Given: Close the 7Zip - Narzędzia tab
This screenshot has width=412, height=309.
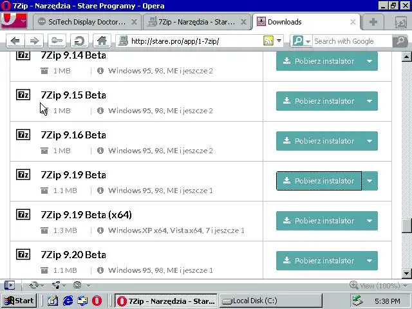Looking at the screenshot, I should click(x=243, y=22).
